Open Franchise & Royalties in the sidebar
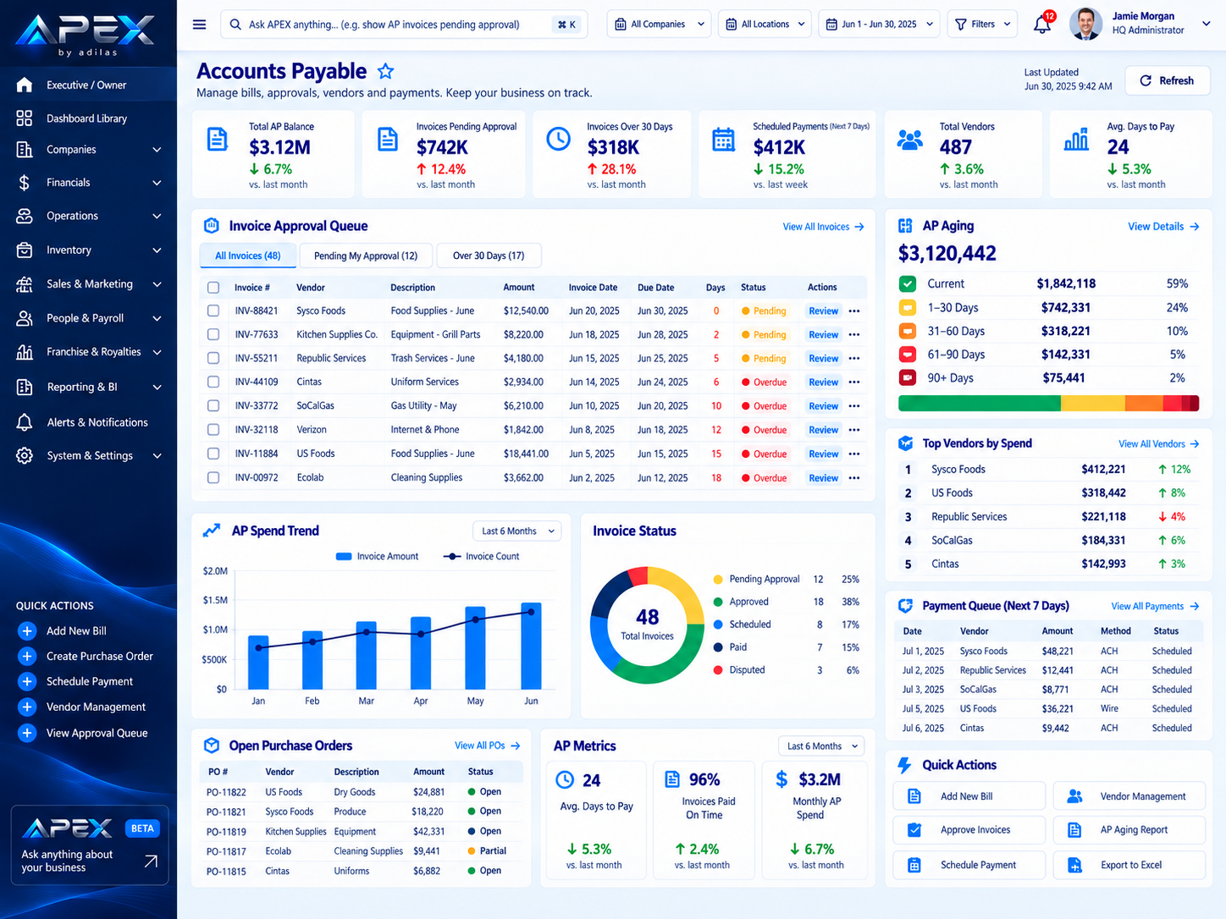The height and width of the screenshot is (919, 1226). tap(88, 352)
